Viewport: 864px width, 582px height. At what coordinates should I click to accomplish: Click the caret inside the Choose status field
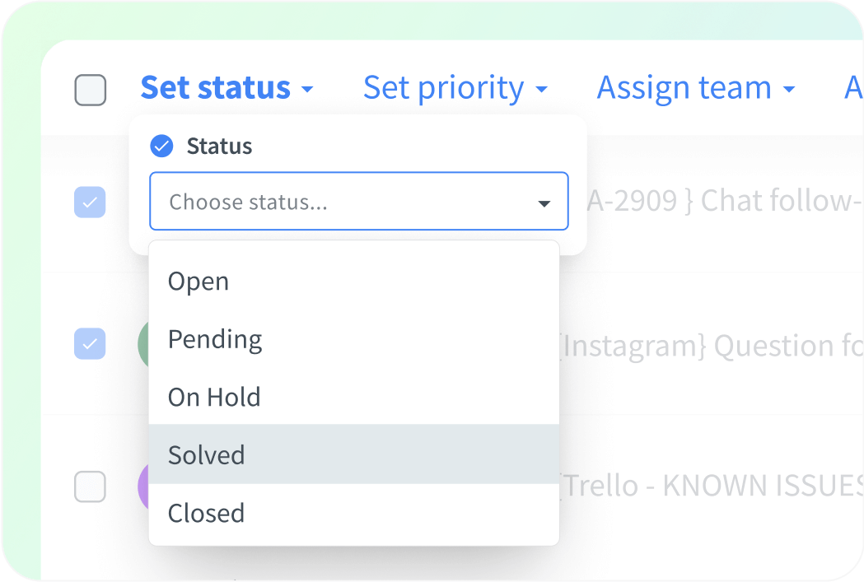(544, 201)
